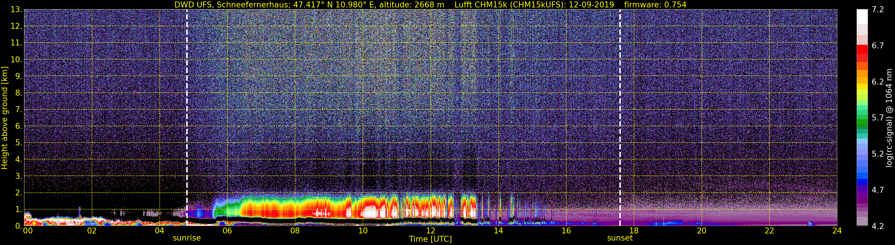Click the plot title text 'DWD UFS, Schneefernerhaus'

pos(231,4)
